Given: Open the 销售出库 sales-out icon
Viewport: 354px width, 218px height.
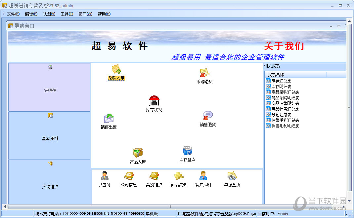Looking at the screenshot, I should point(109,118).
